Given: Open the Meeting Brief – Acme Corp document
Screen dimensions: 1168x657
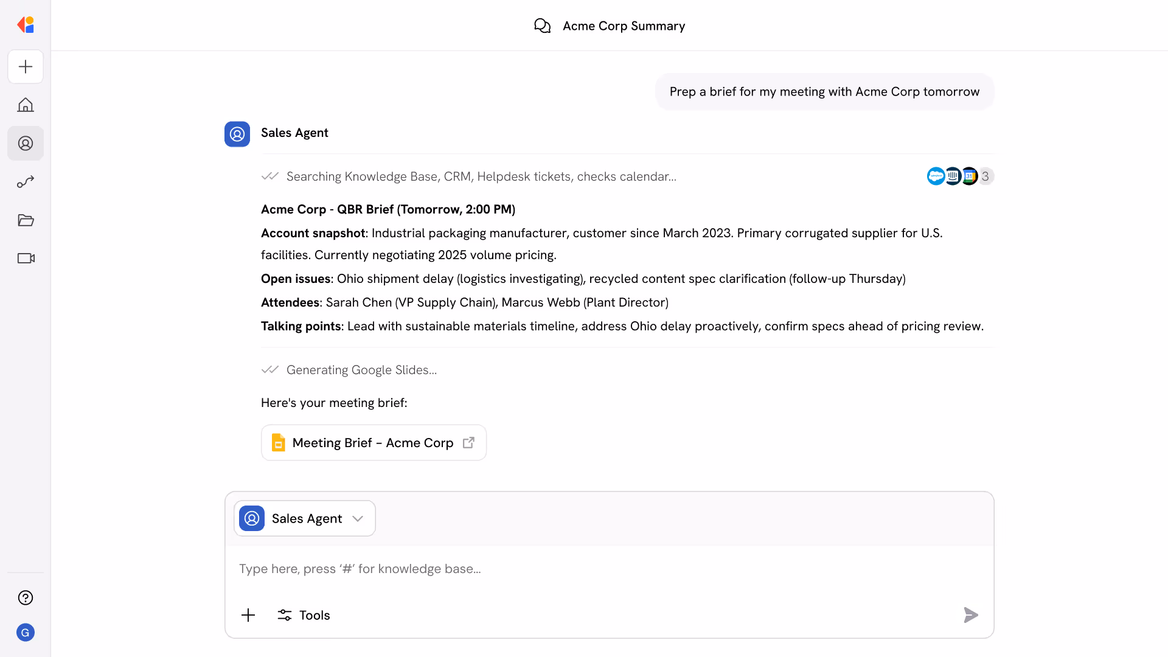Looking at the screenshot, I should pyautogui.click(x=373, y=442).
